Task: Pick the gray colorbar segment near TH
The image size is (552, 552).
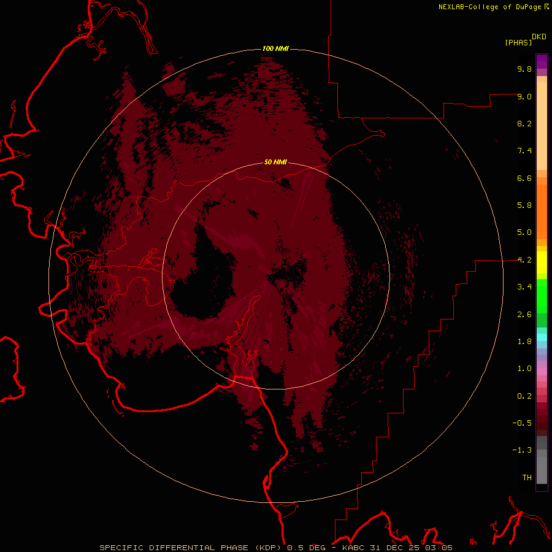Action: (542, 470)
